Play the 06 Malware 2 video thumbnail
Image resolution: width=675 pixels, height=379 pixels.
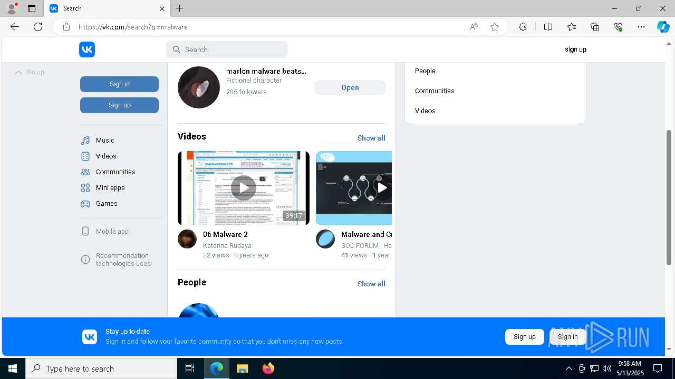tap(244, 188)
